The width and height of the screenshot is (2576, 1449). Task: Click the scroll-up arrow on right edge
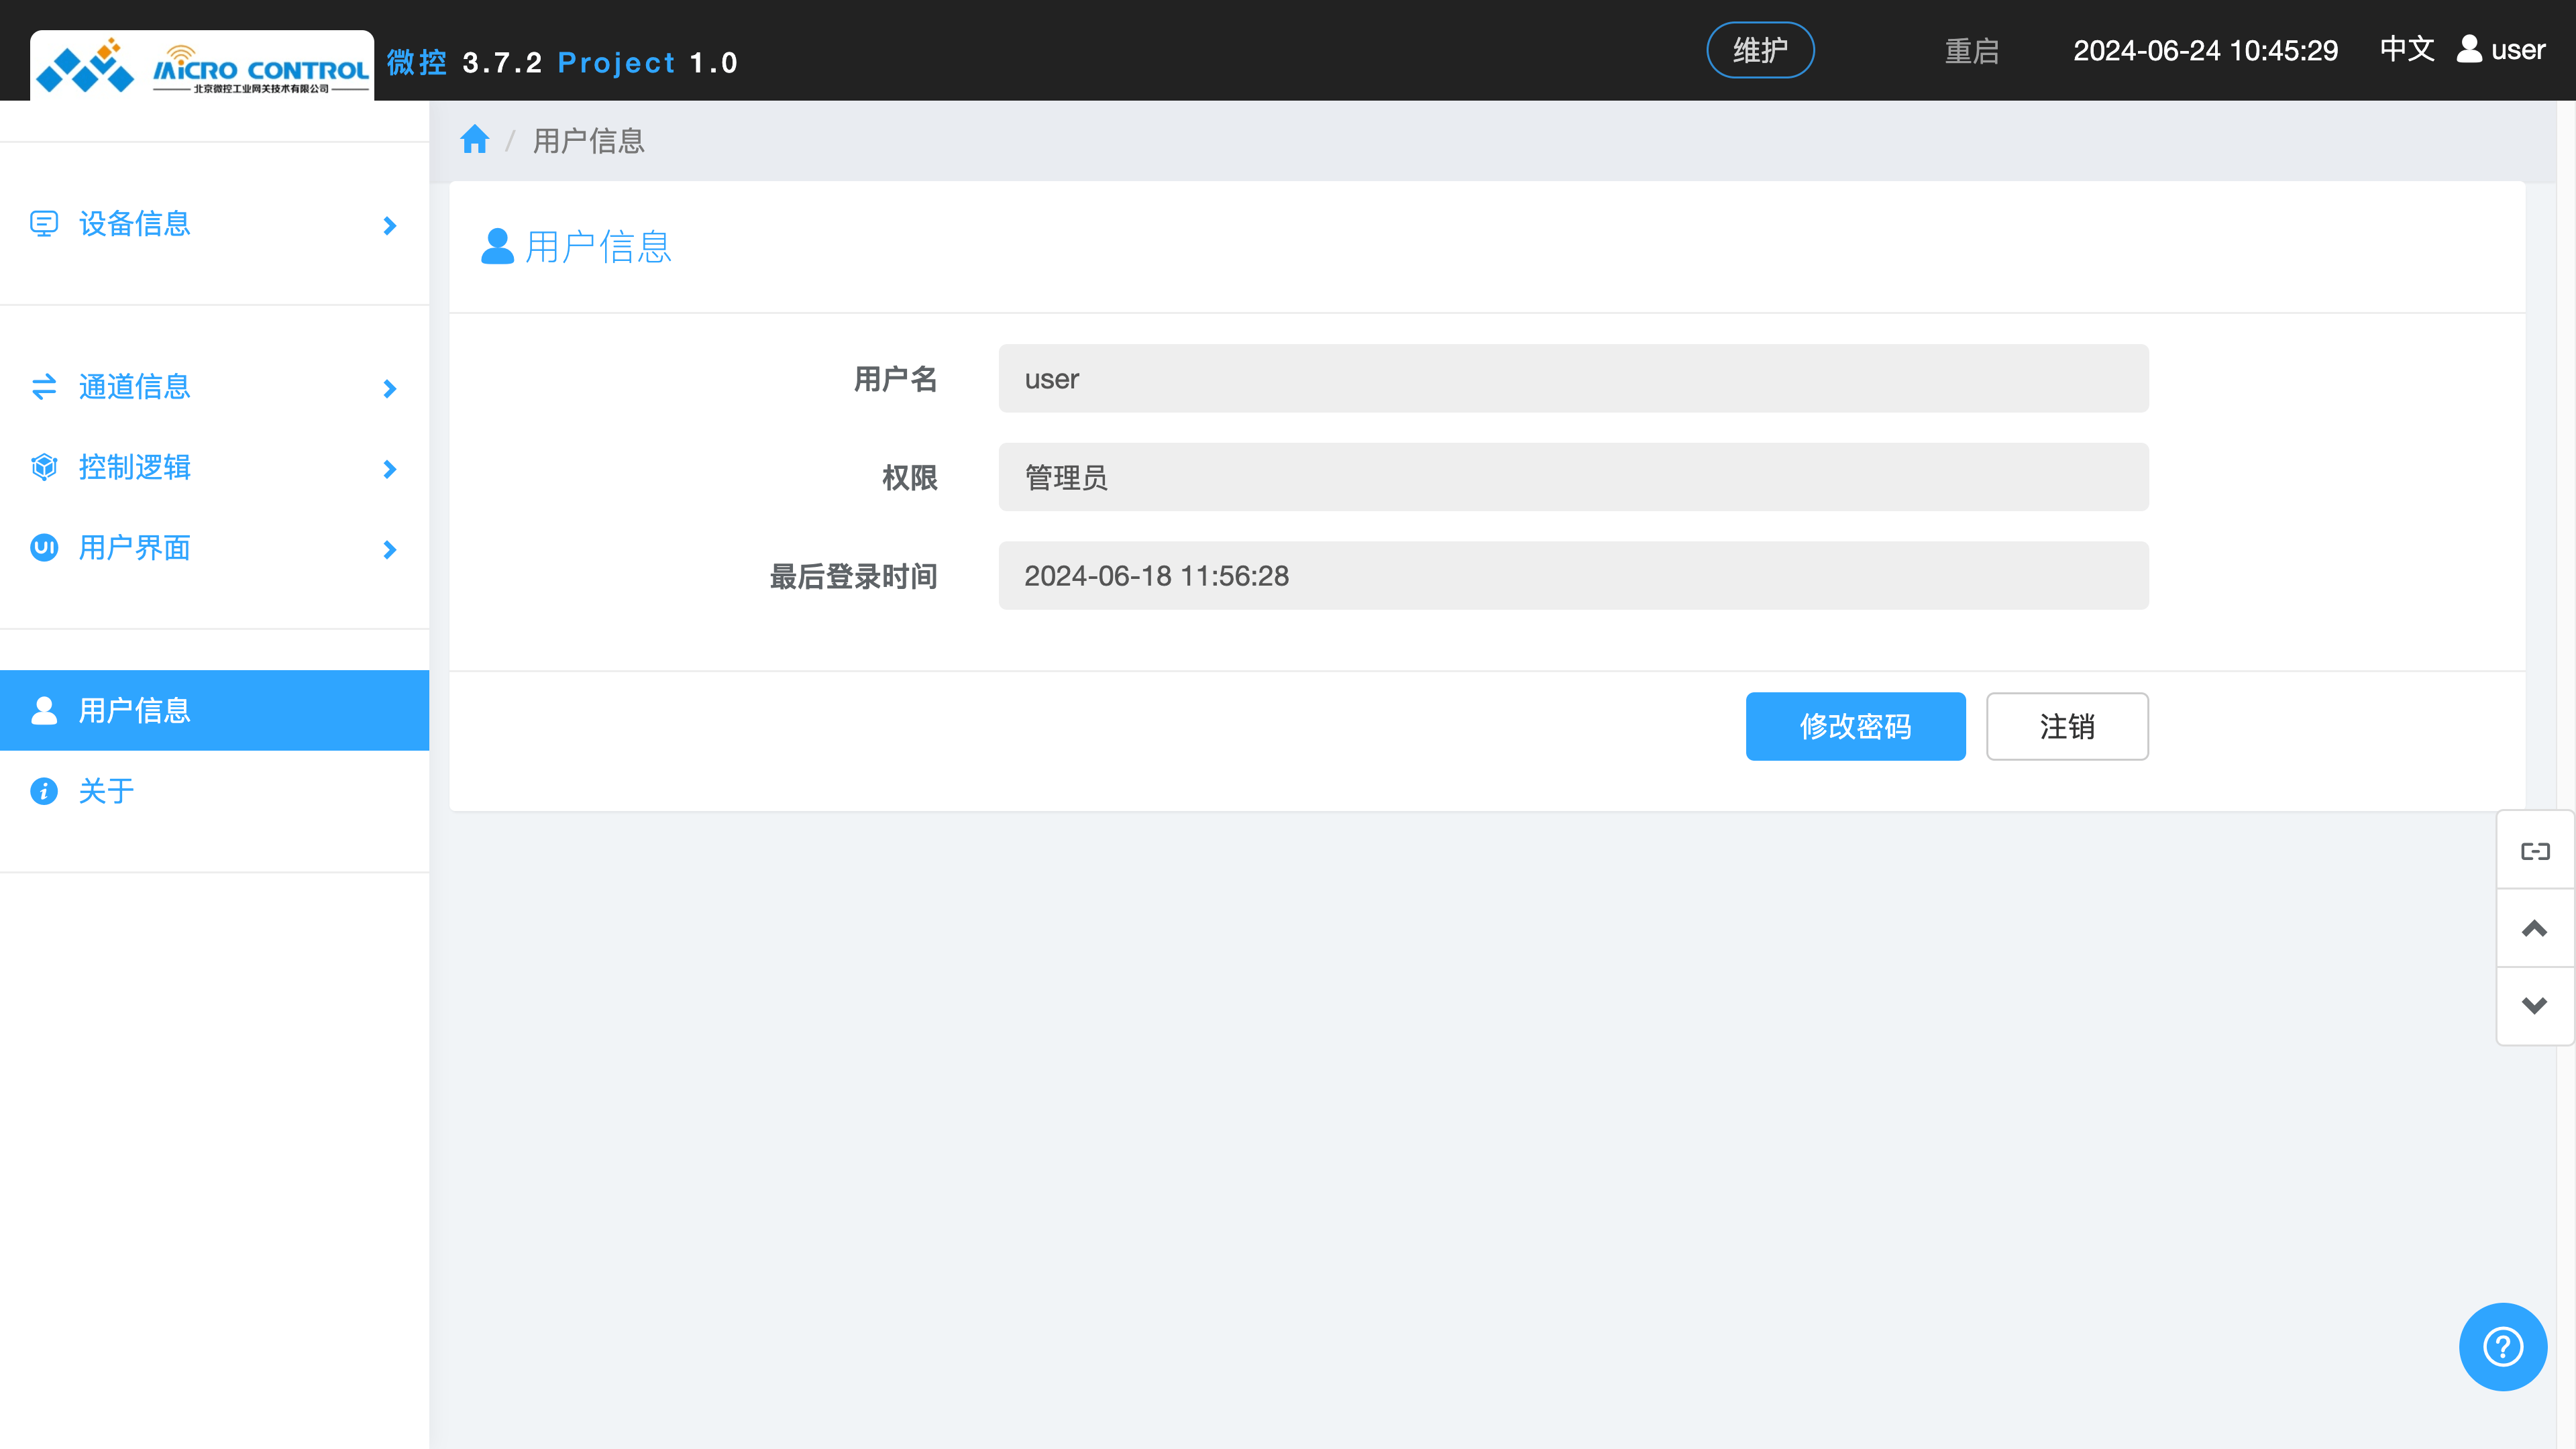pyautogui.click(x=2535, y=927)
